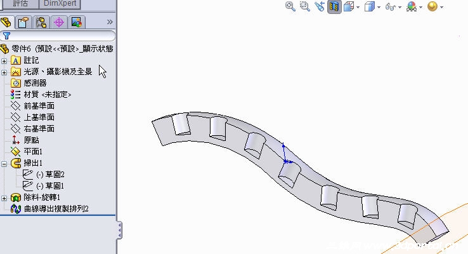Click the Previous View icon
The height and width of the screenshot is (254, 468).
click(x=320, y=6)
